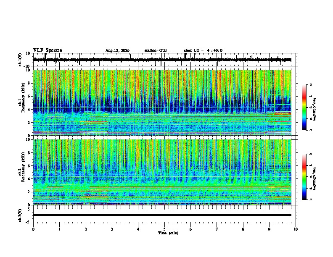The height and width of the screenshot is (257, 333).
Task: Click the 7 minute tick label
Action: [x=217, y=229]
